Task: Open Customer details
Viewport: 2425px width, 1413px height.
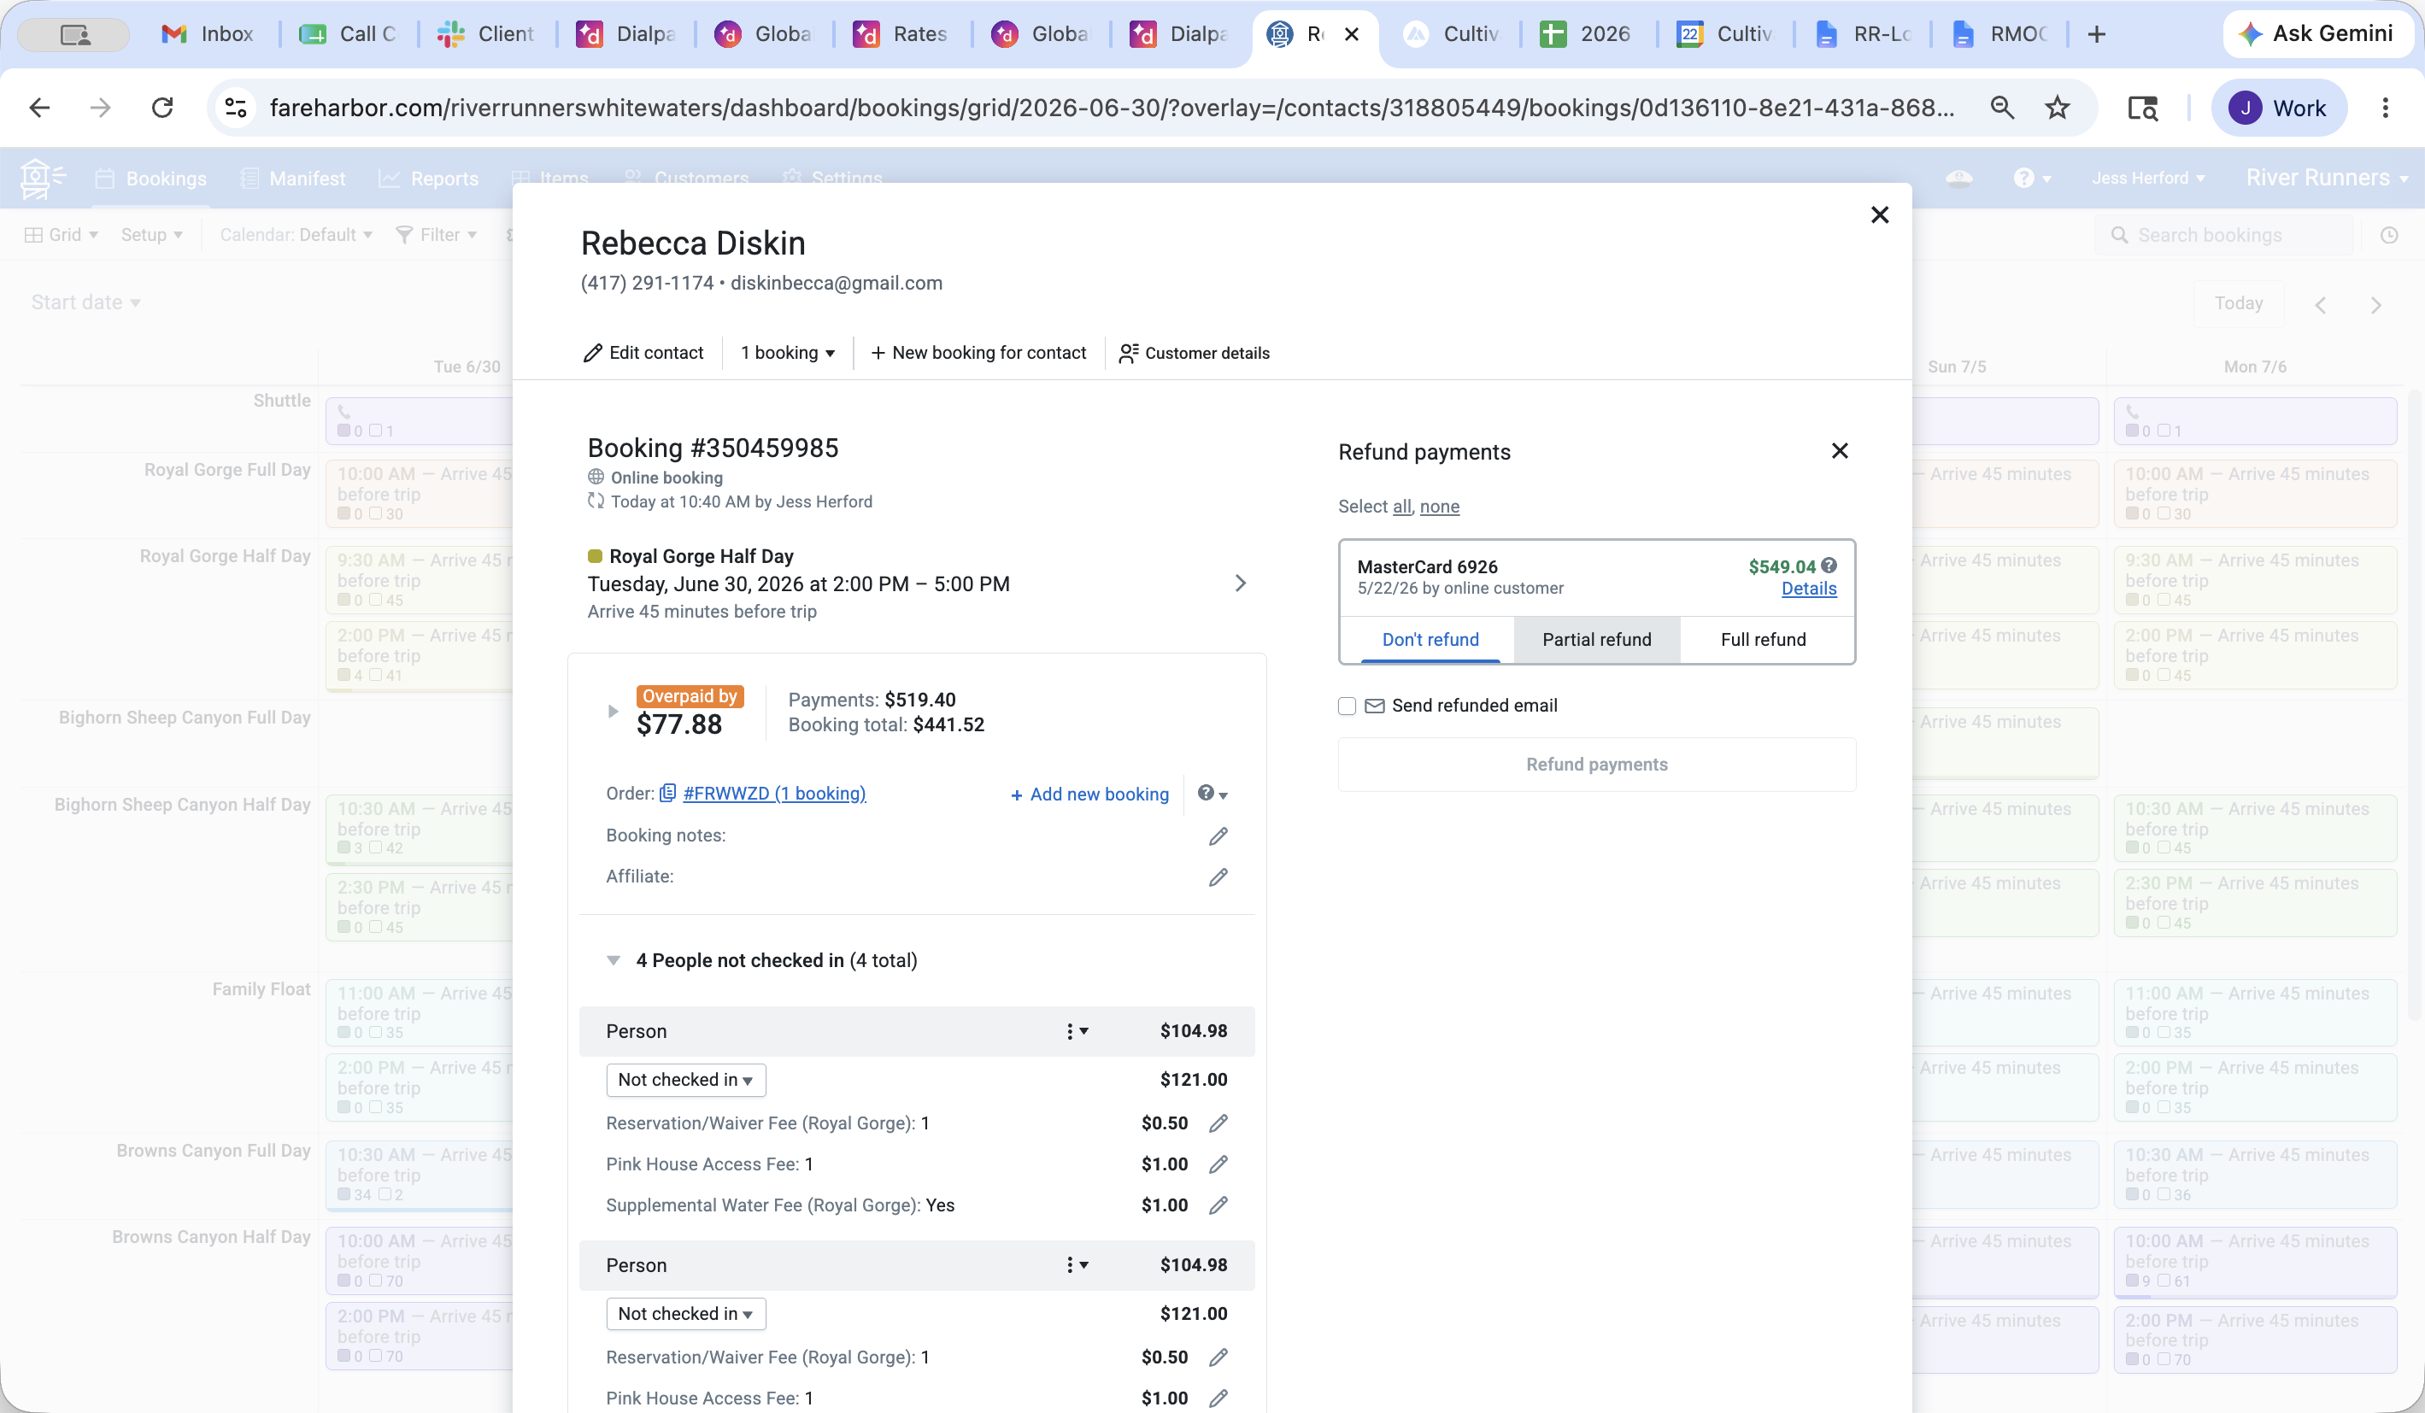Action: pyautogui.click(x=1195, y=353)
